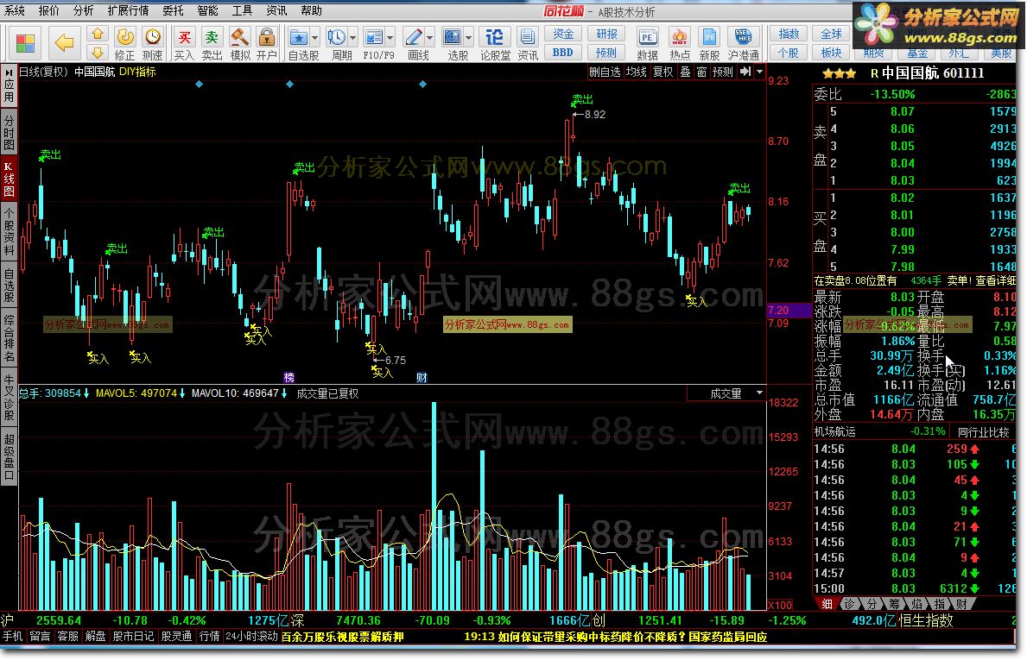Toggle 叠 overlay mode
Screen dimensions: 1027x660
click(x=685, y=72)
